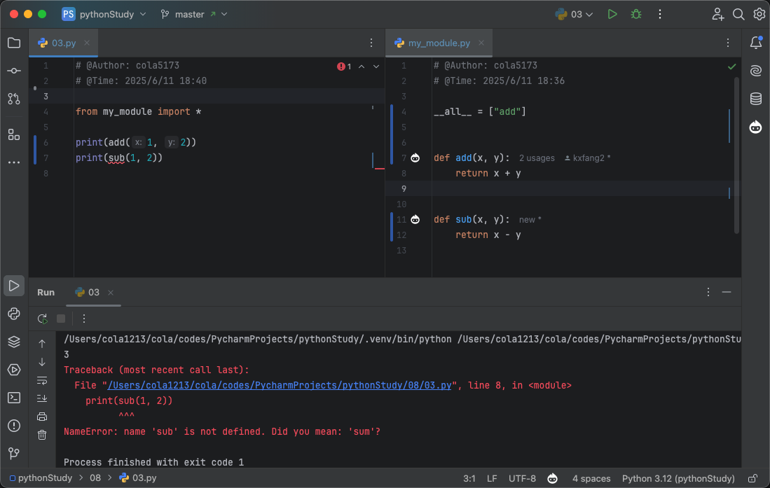Toggle soft-wrap in Run console
Image resolution: width=770 pixels, height=488 pixels.
tap(42, 380)
